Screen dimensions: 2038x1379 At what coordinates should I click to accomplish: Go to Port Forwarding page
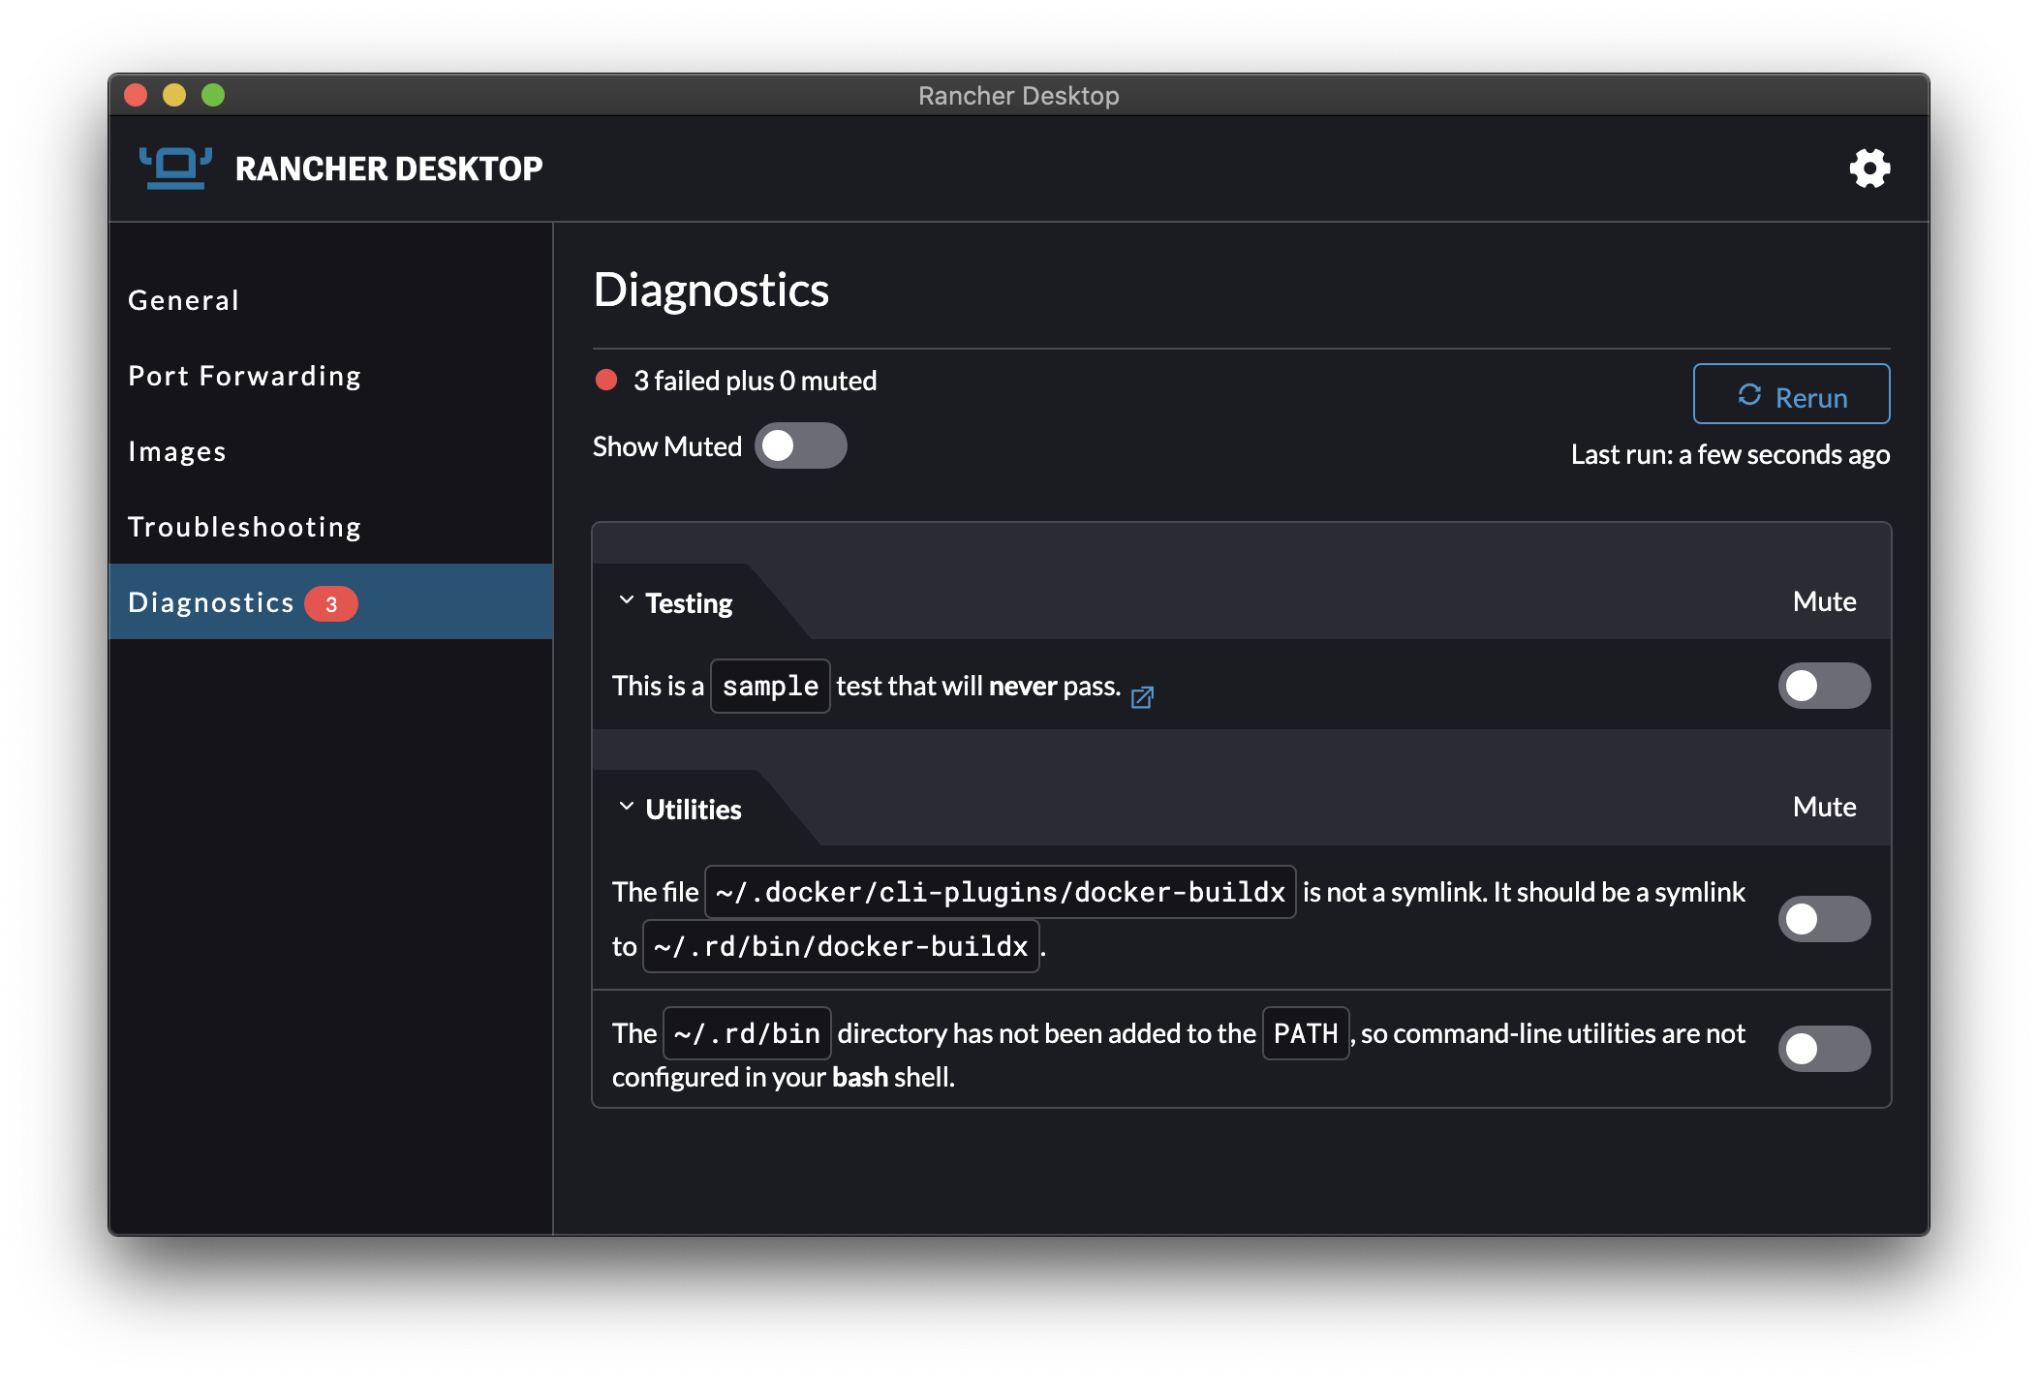(330, 376)
